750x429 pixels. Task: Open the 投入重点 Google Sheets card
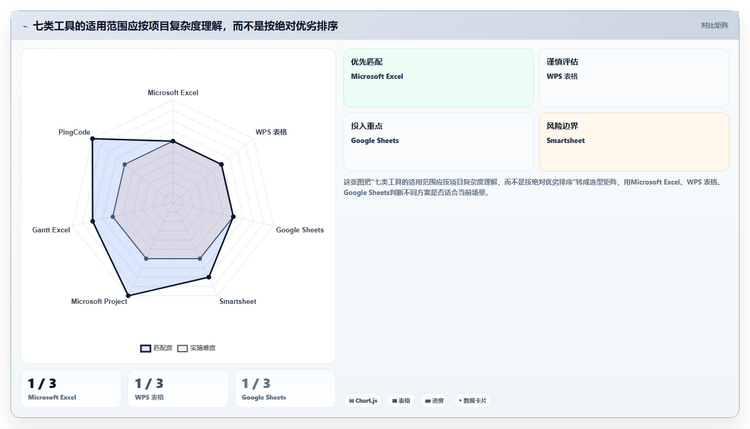tap(439, 142)
